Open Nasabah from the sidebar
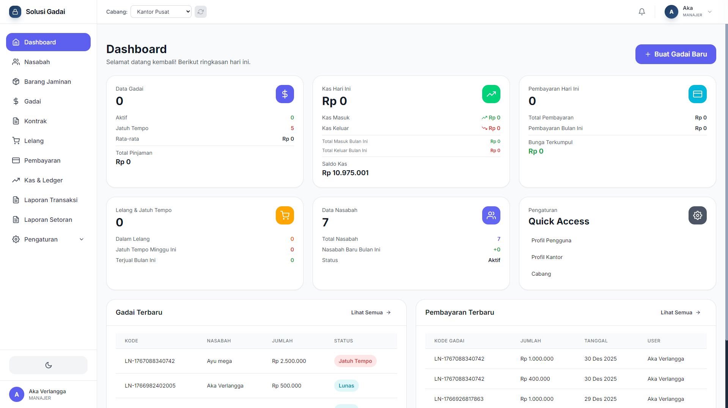The height and width of the screenshot is (408, 728). pyautogui.click(x=48, y=62)
